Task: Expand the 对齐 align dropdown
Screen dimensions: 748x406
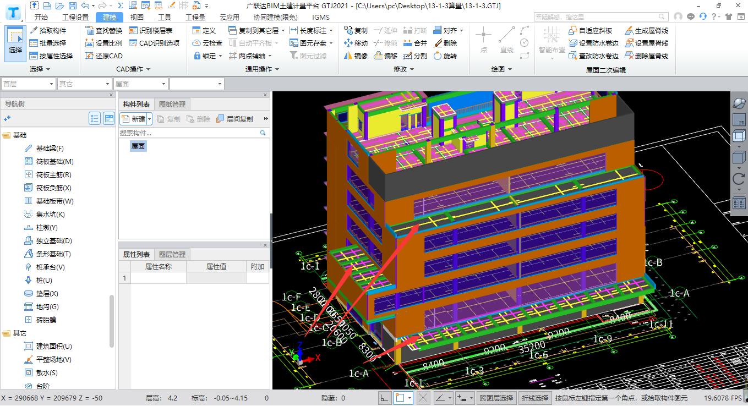Action: (x=461, y=30)
